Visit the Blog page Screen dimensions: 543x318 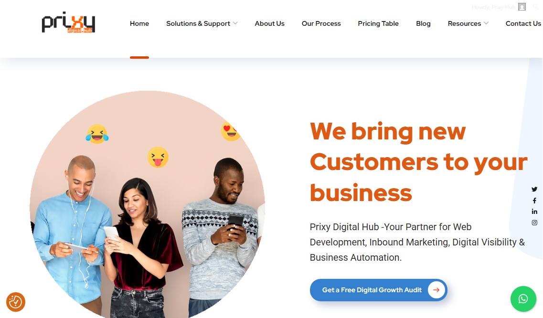[423, 23]
